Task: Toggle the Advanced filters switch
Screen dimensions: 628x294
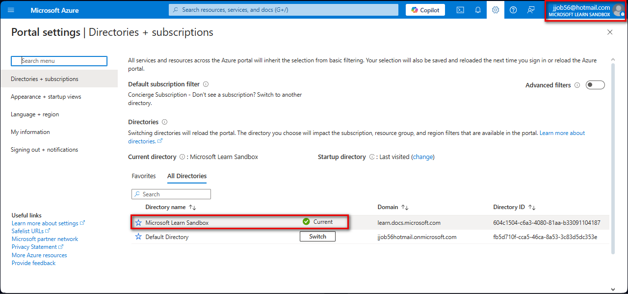Action: click(x=595, y=85)
